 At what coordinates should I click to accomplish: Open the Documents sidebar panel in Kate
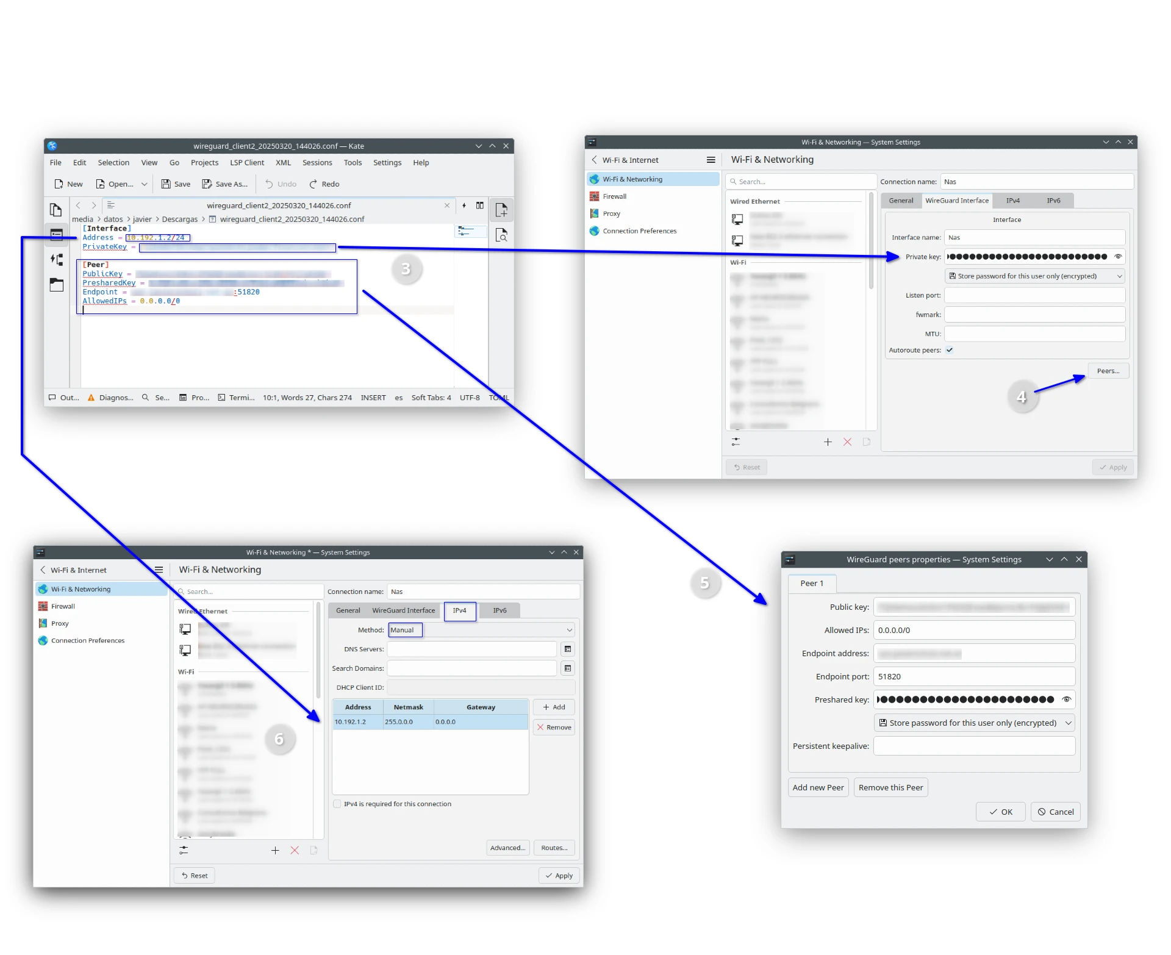(x=56, y=210)
